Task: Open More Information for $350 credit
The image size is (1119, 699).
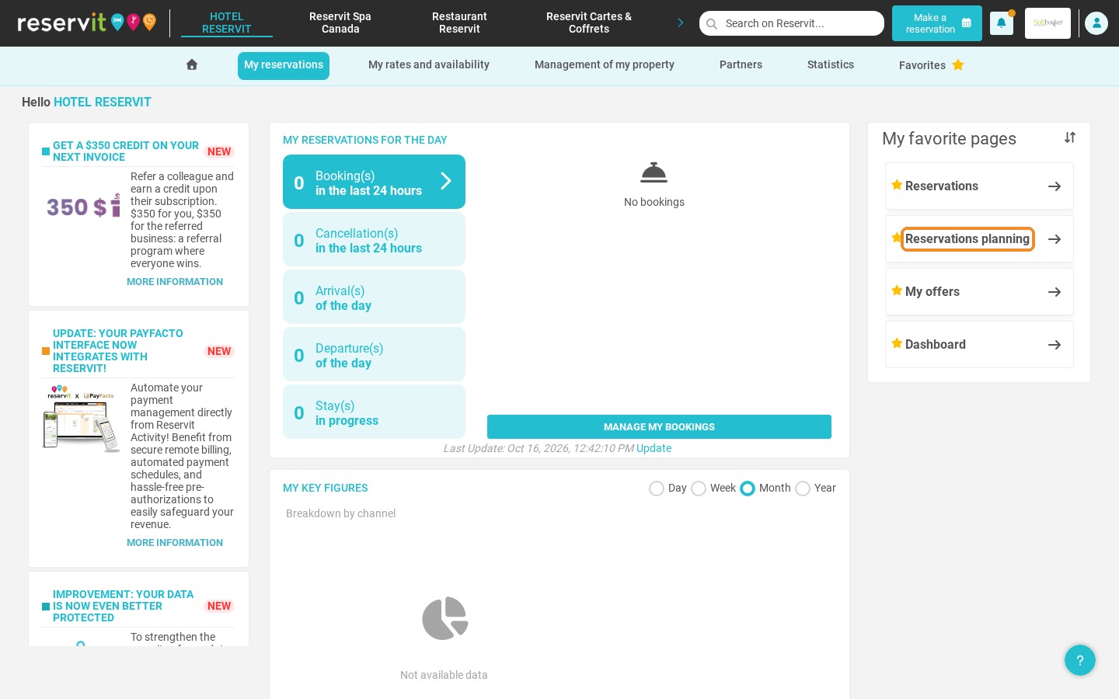Action: [x=175, y=282]
